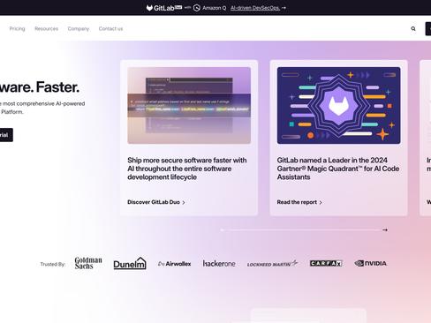Viewport: 431px width, 323px height.
Task: Click the CARFAX logo
Action: click(x=326, y=263)
